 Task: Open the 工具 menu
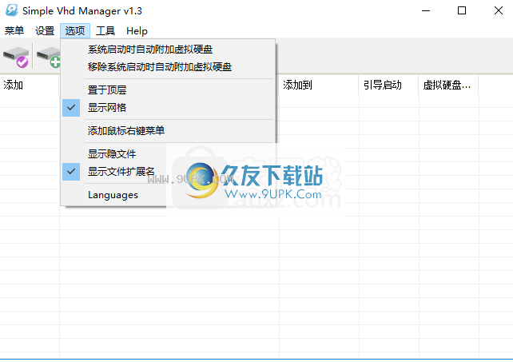tap(105, 31)
